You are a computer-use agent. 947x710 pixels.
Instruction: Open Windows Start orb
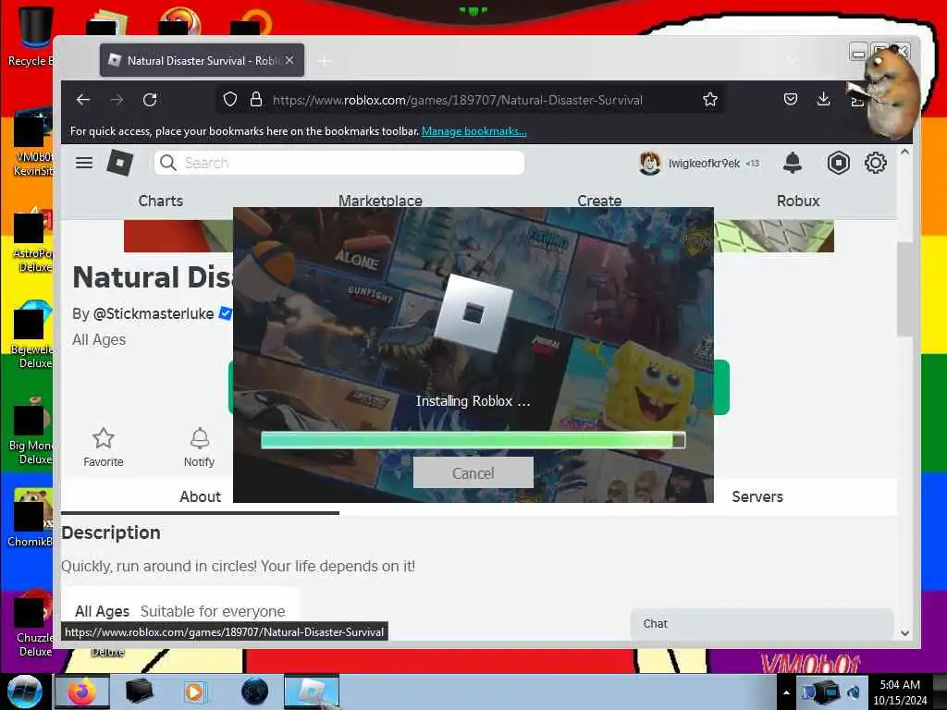24,692
